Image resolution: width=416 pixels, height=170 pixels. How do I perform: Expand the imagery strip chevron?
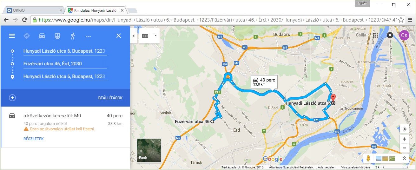(404, 158)
